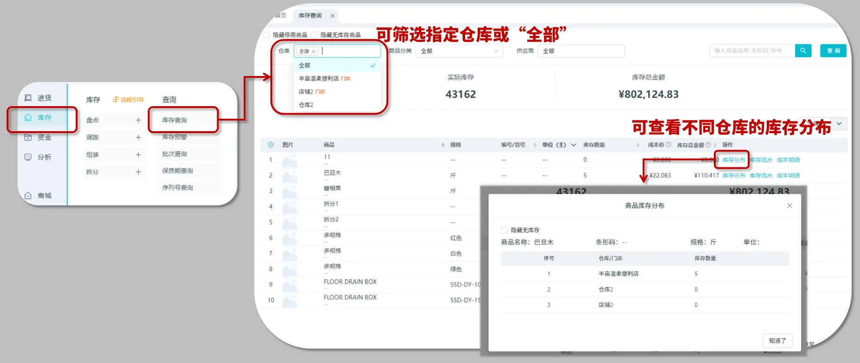This screenshot has height=363, width=860.
Task: Click into the 仓库 multi-select field
Action: [337, 51]
